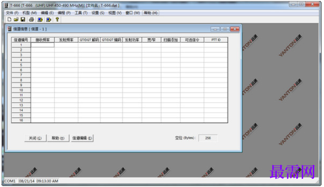The width and height of the screenshot is (324, 187).
Task: Click the QT/DQT 解码 column header
Action: (89, 40)
